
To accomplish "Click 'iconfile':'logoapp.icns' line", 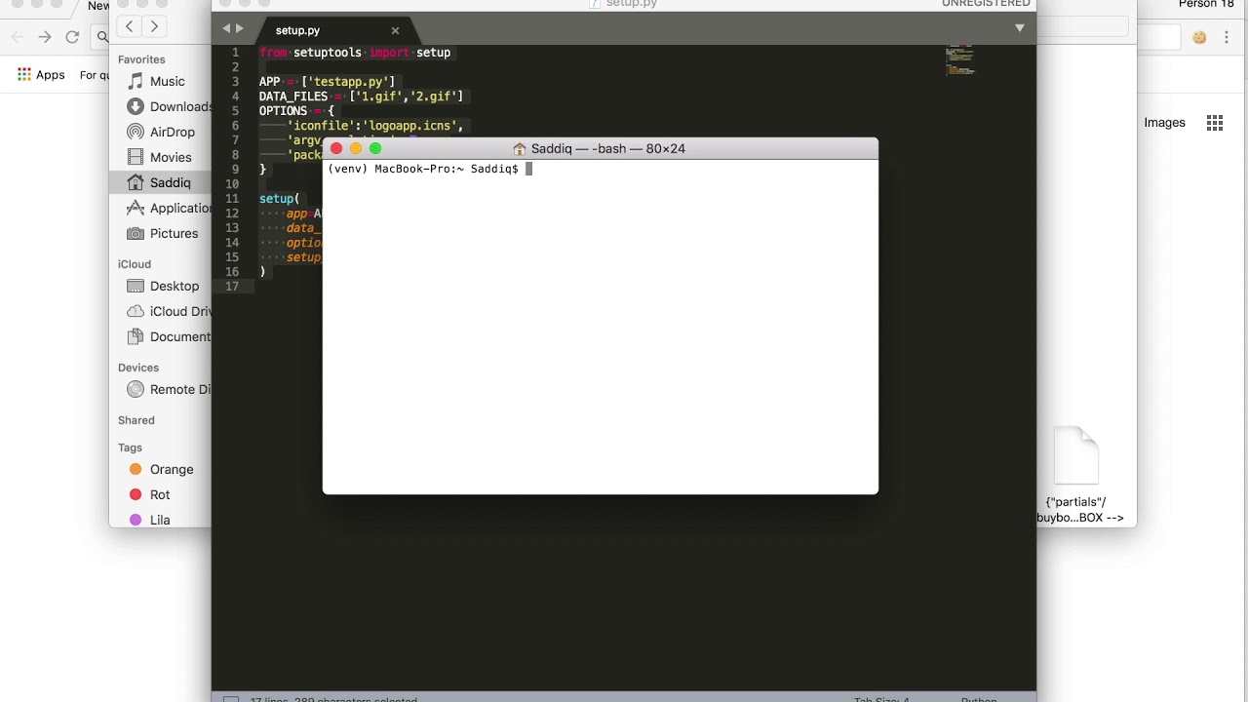I will pos(375,126).
